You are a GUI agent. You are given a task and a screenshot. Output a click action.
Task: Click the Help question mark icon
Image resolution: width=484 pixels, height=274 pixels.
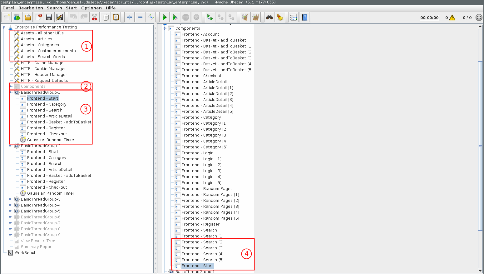point(304,17)
